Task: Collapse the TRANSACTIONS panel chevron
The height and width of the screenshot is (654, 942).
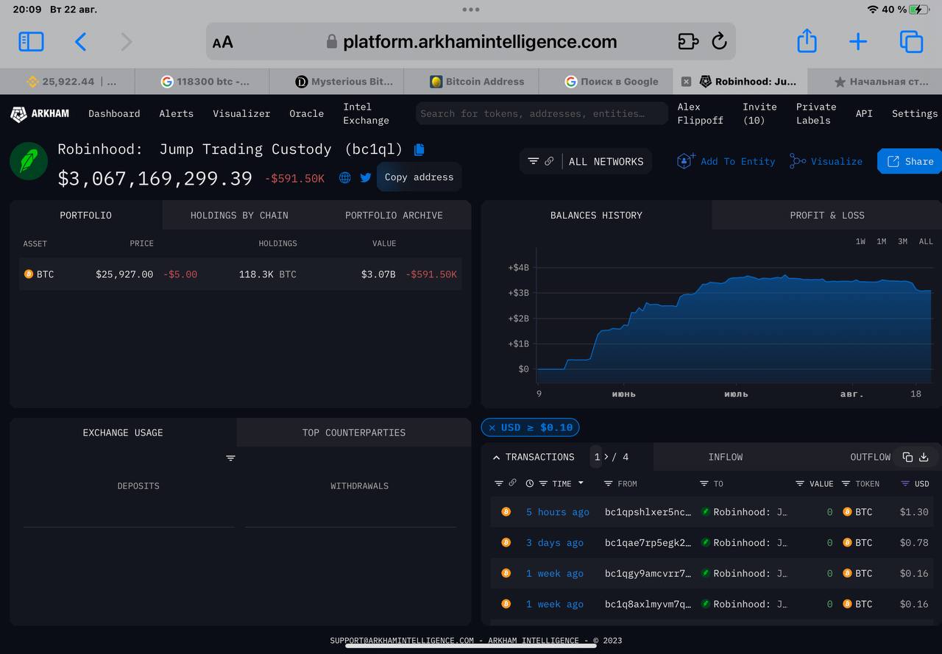Action: (x=497, y=457)
